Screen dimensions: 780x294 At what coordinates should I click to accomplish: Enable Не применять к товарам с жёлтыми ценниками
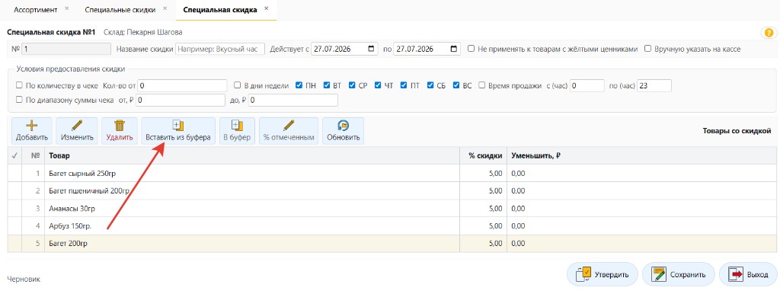point(471,50)
